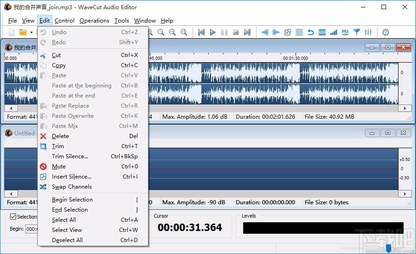
Task: Choose Copy from the Edit menu
Action: [x=93, y=65]
